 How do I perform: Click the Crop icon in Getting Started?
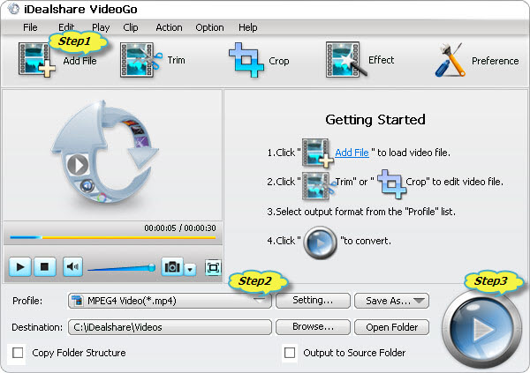click(391, 184)
